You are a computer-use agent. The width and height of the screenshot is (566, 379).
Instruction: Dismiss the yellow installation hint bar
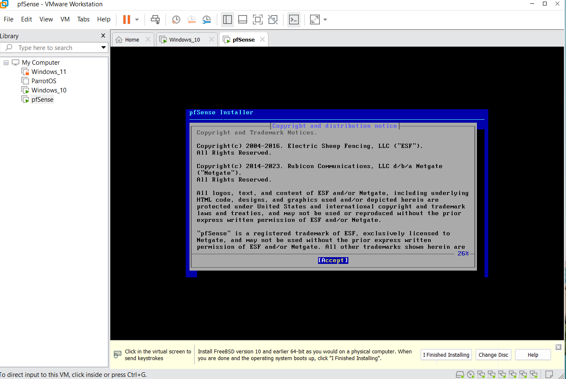[558, 347]
